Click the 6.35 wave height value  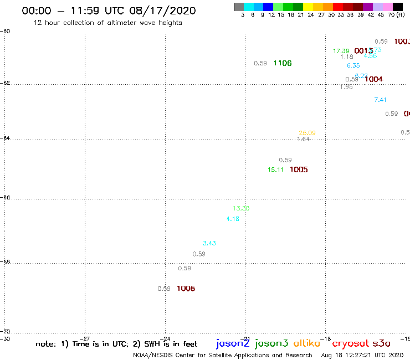point(353,65)
